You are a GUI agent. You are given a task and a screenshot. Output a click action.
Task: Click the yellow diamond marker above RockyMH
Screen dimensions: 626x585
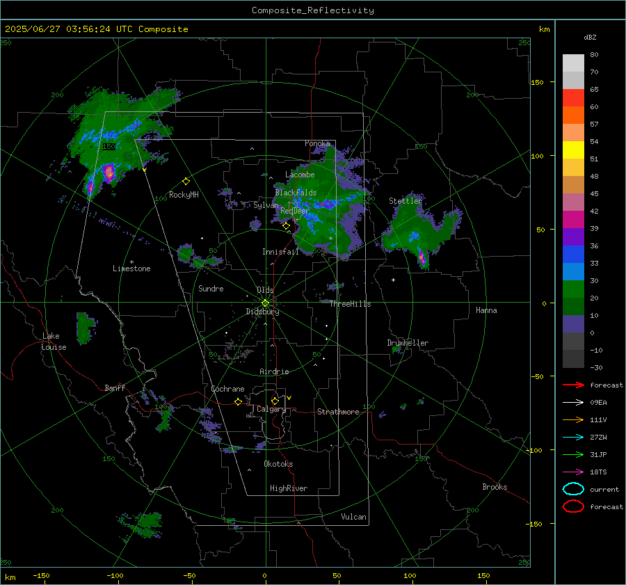click(186, 182)
